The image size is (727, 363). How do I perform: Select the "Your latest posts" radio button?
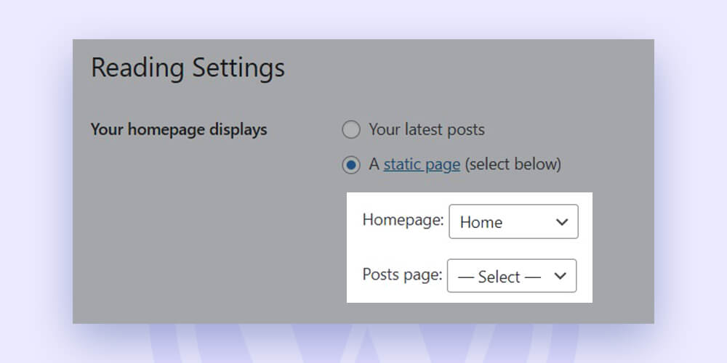(351, 130)
